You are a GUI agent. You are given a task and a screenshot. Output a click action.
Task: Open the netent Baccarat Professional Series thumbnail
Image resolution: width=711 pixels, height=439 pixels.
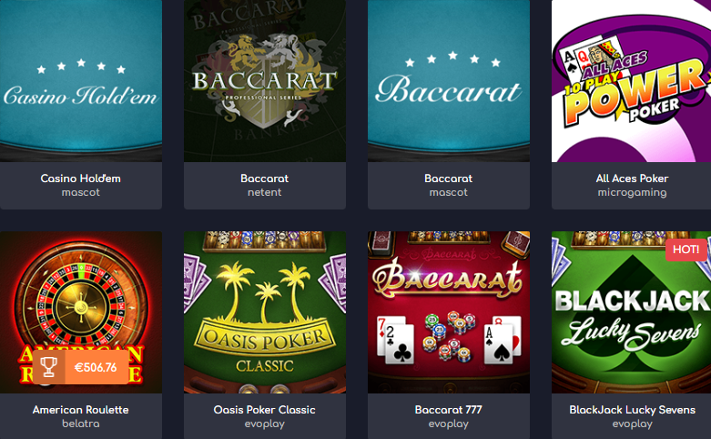(265, 81)
